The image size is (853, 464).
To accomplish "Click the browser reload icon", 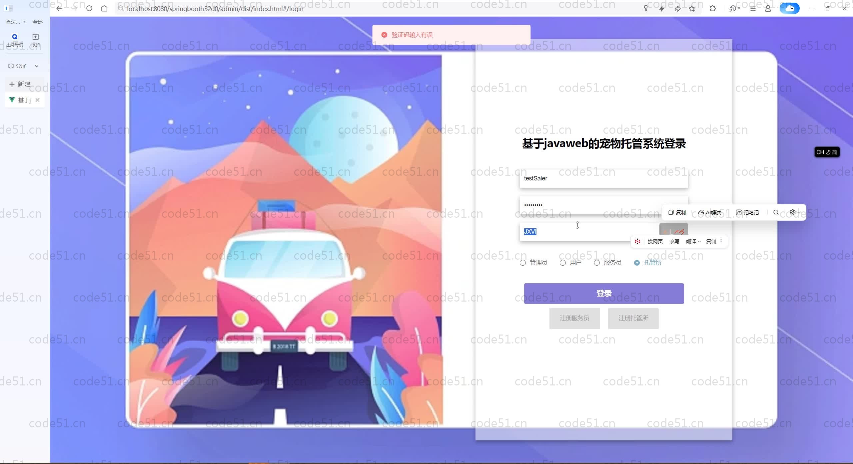I will coord(89,8).
